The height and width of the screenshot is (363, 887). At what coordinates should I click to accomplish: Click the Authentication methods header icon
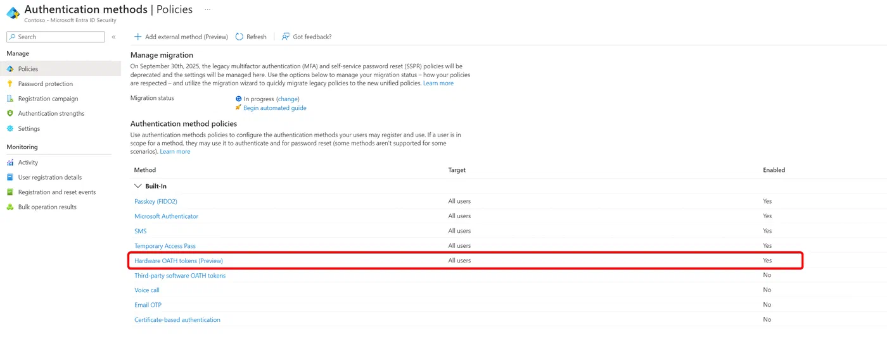click(13, 13)
